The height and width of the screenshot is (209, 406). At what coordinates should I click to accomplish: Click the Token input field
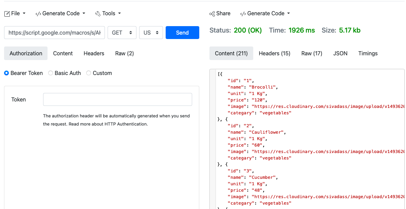coord(117,99)
